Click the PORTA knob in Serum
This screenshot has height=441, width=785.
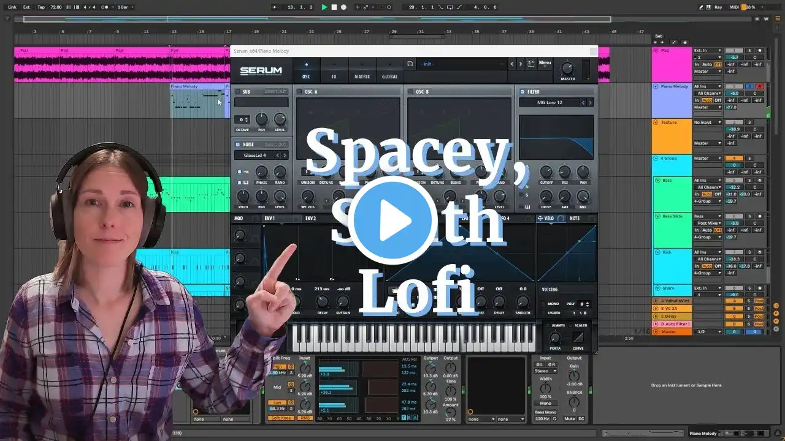coord(555,337)
